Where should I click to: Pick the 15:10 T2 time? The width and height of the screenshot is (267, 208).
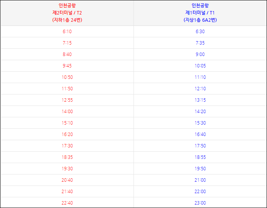[x=67, y=123]
